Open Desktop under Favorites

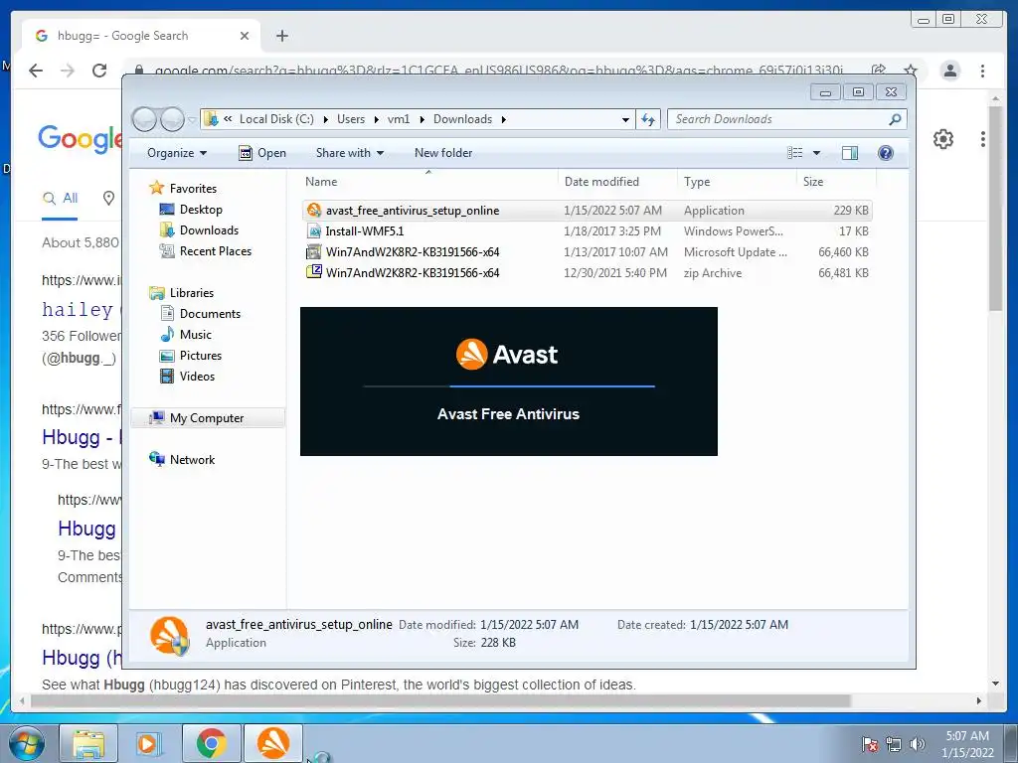click(201, 209)
